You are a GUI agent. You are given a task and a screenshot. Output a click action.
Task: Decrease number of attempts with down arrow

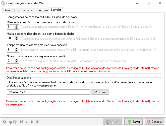coord(17,62)
